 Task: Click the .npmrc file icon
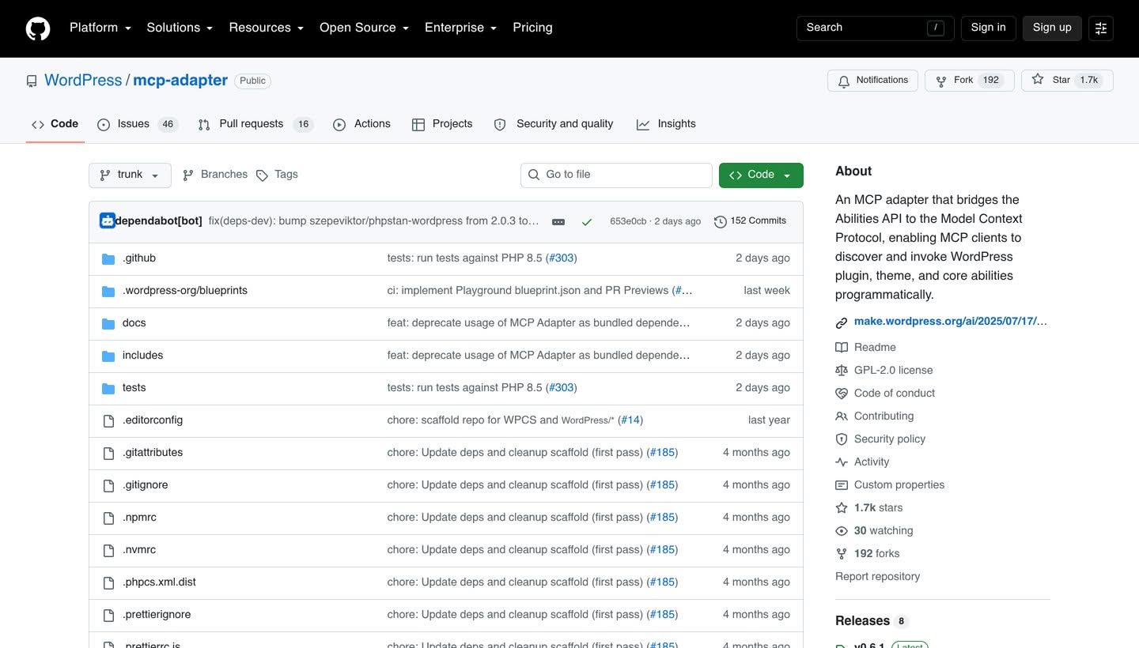(x=108, y=518)
